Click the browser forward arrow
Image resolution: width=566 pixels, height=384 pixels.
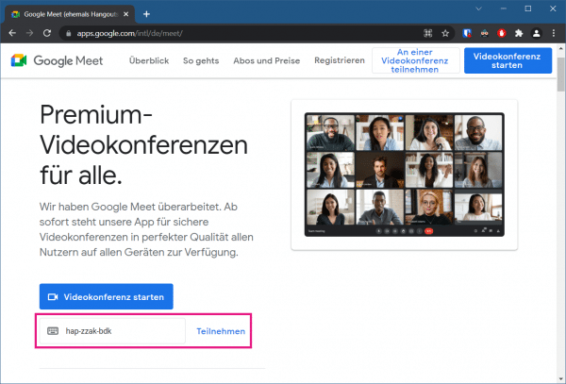pyautogui.click(x=29, y=33)
